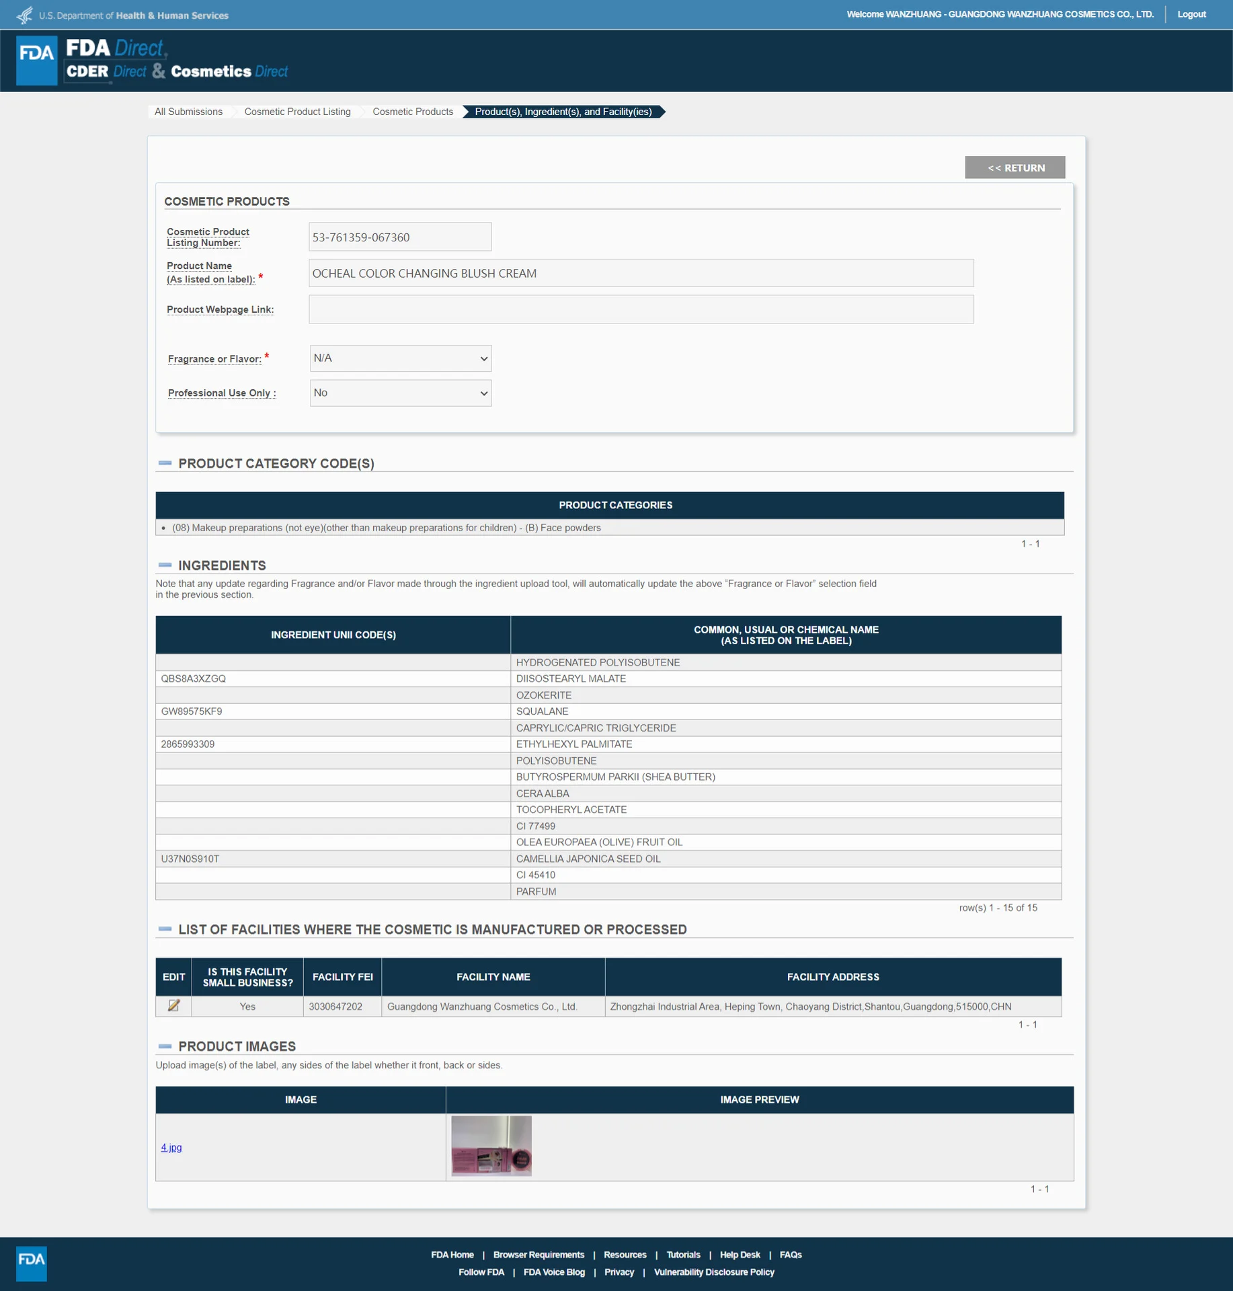This screenshot has height=1291, width=1233.
Task: Open Follow FDA footer link
Action: [481, 1272]
